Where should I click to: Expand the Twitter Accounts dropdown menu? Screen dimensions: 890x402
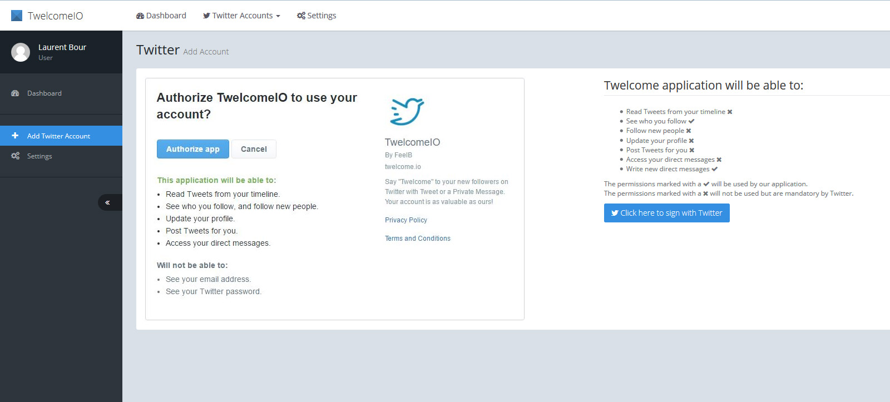[x=241, y=16]
